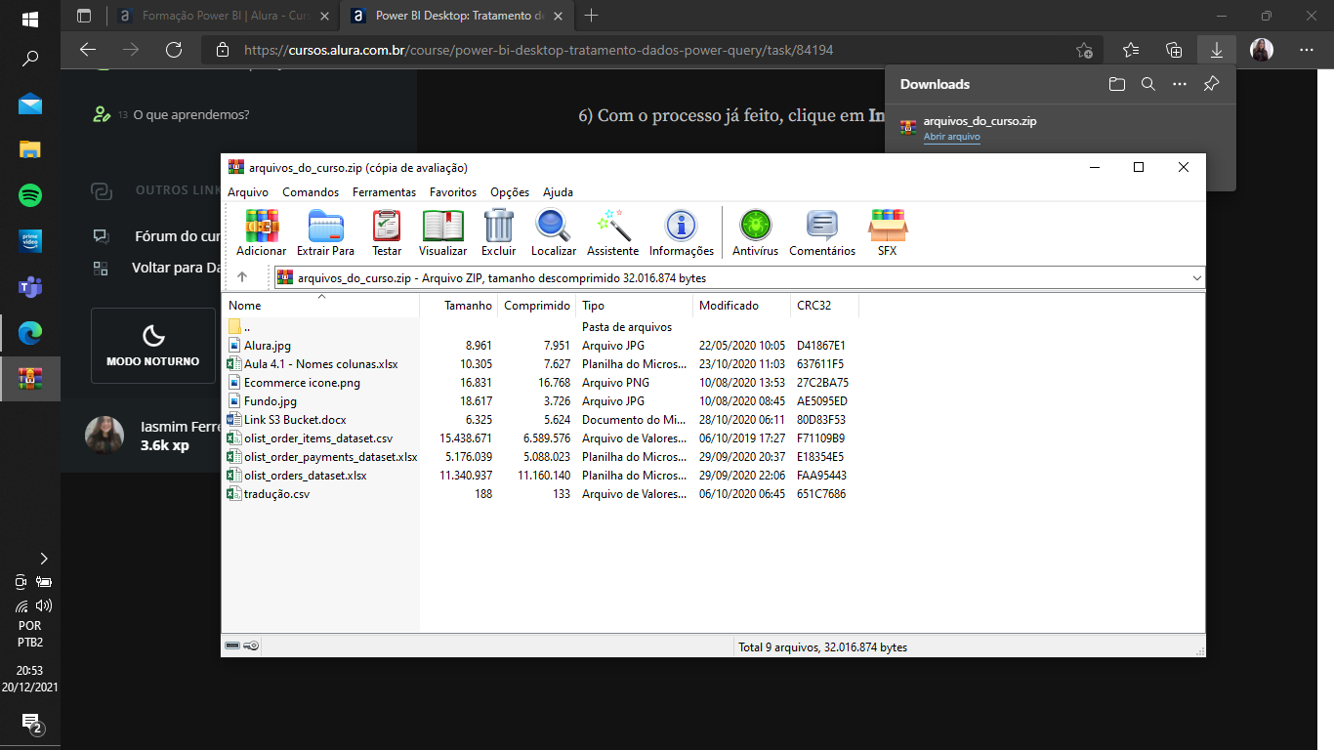This screenshot has width=1334, height=750.
Task: Click the Testar toolbar icon
Action: (387, 233)
